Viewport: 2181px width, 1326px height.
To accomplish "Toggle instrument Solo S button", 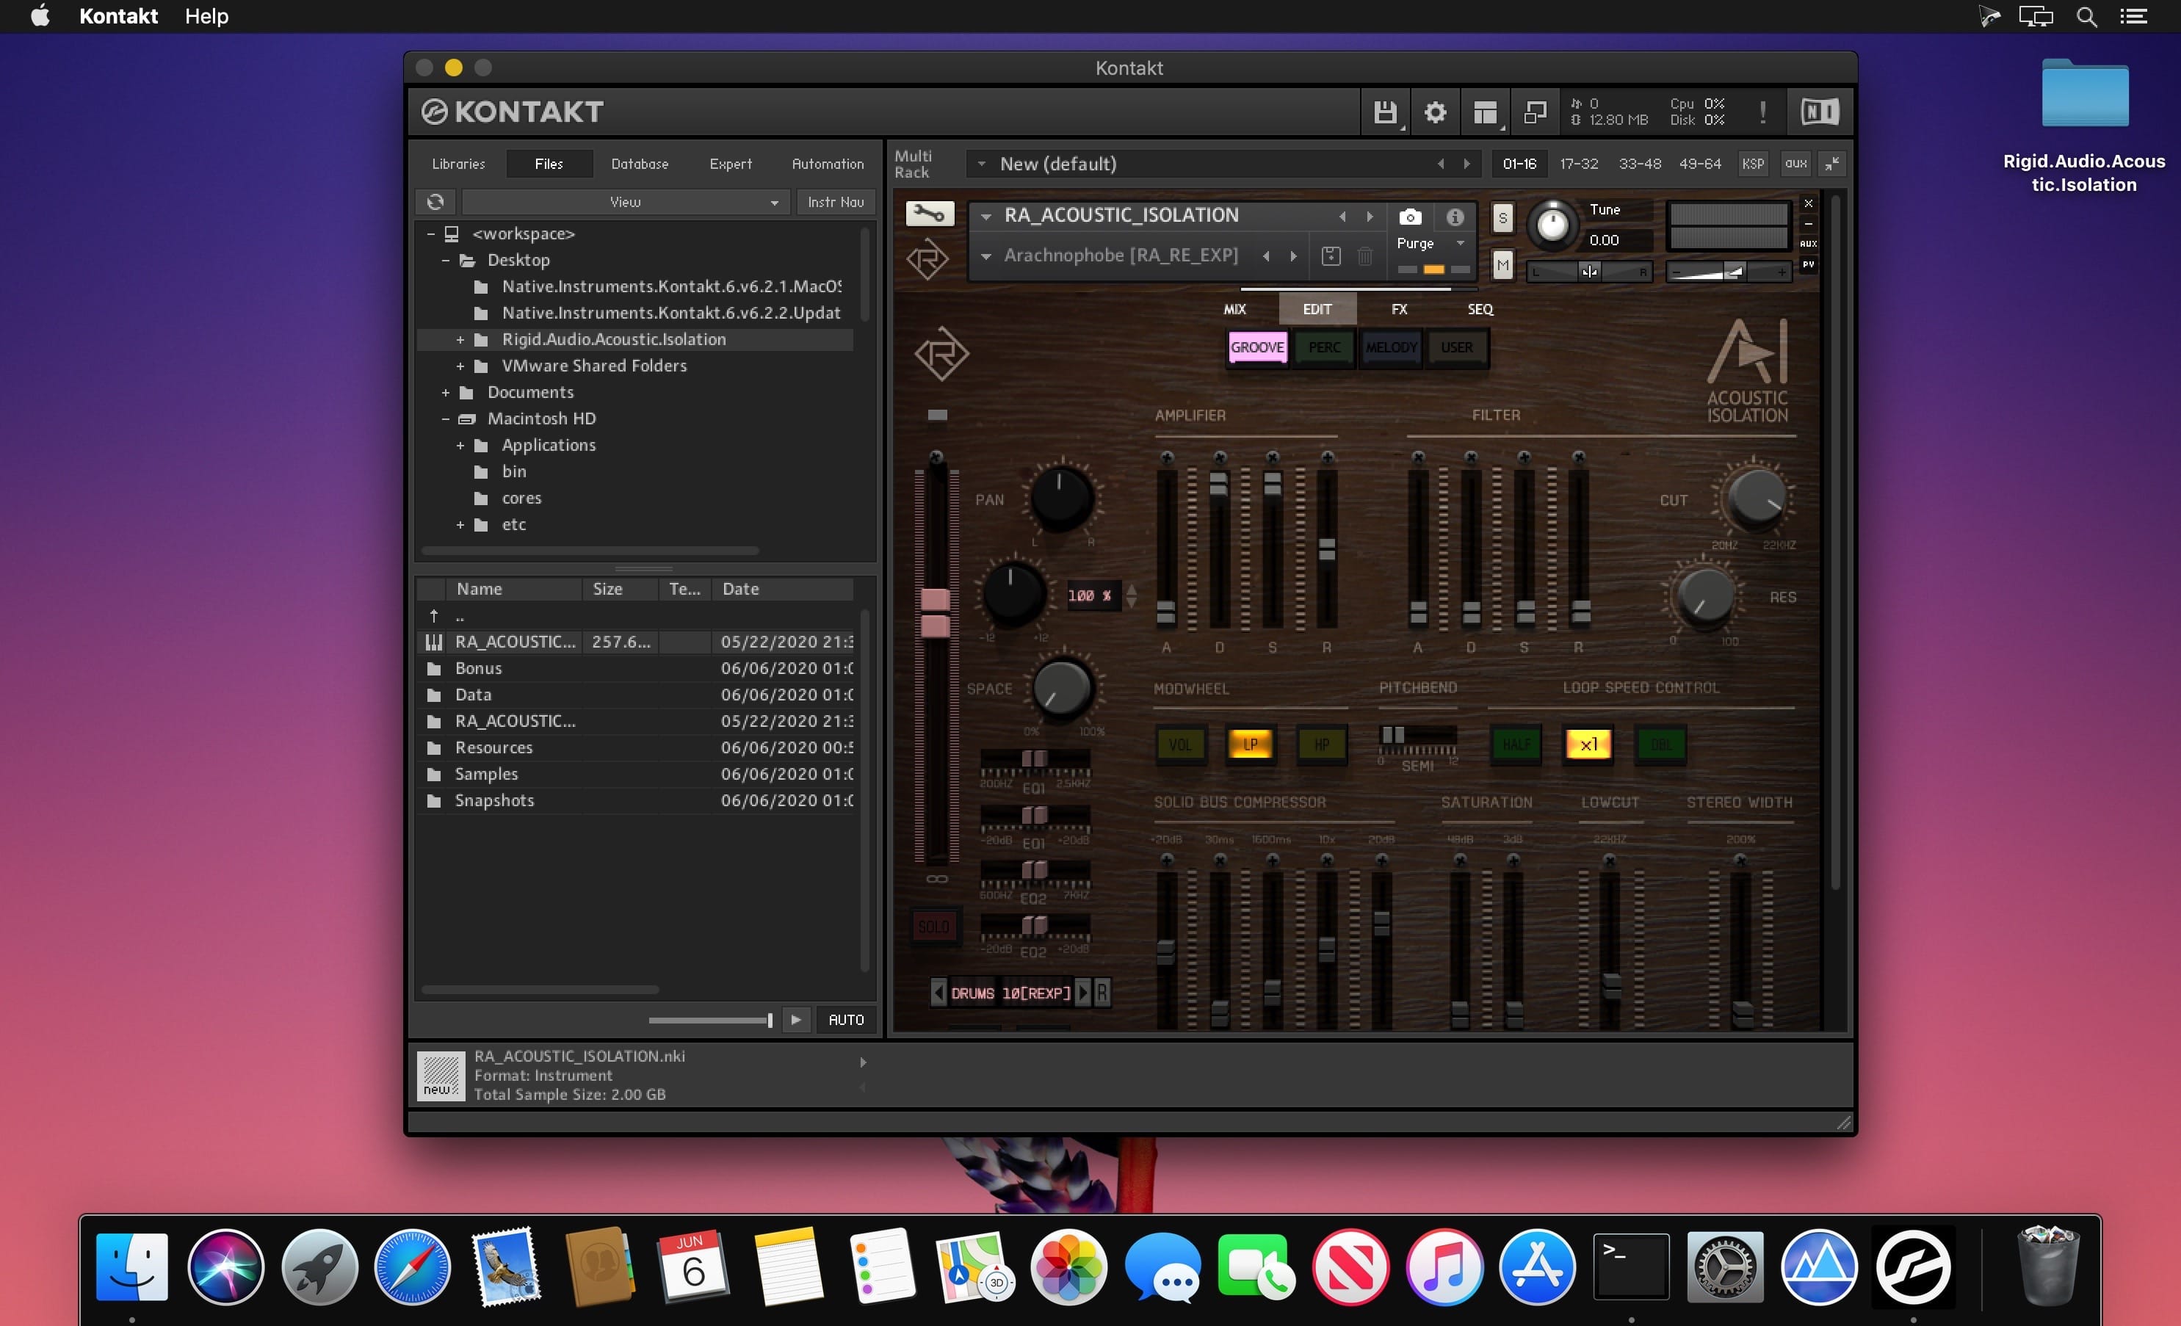I will [x=1502, y=218].
